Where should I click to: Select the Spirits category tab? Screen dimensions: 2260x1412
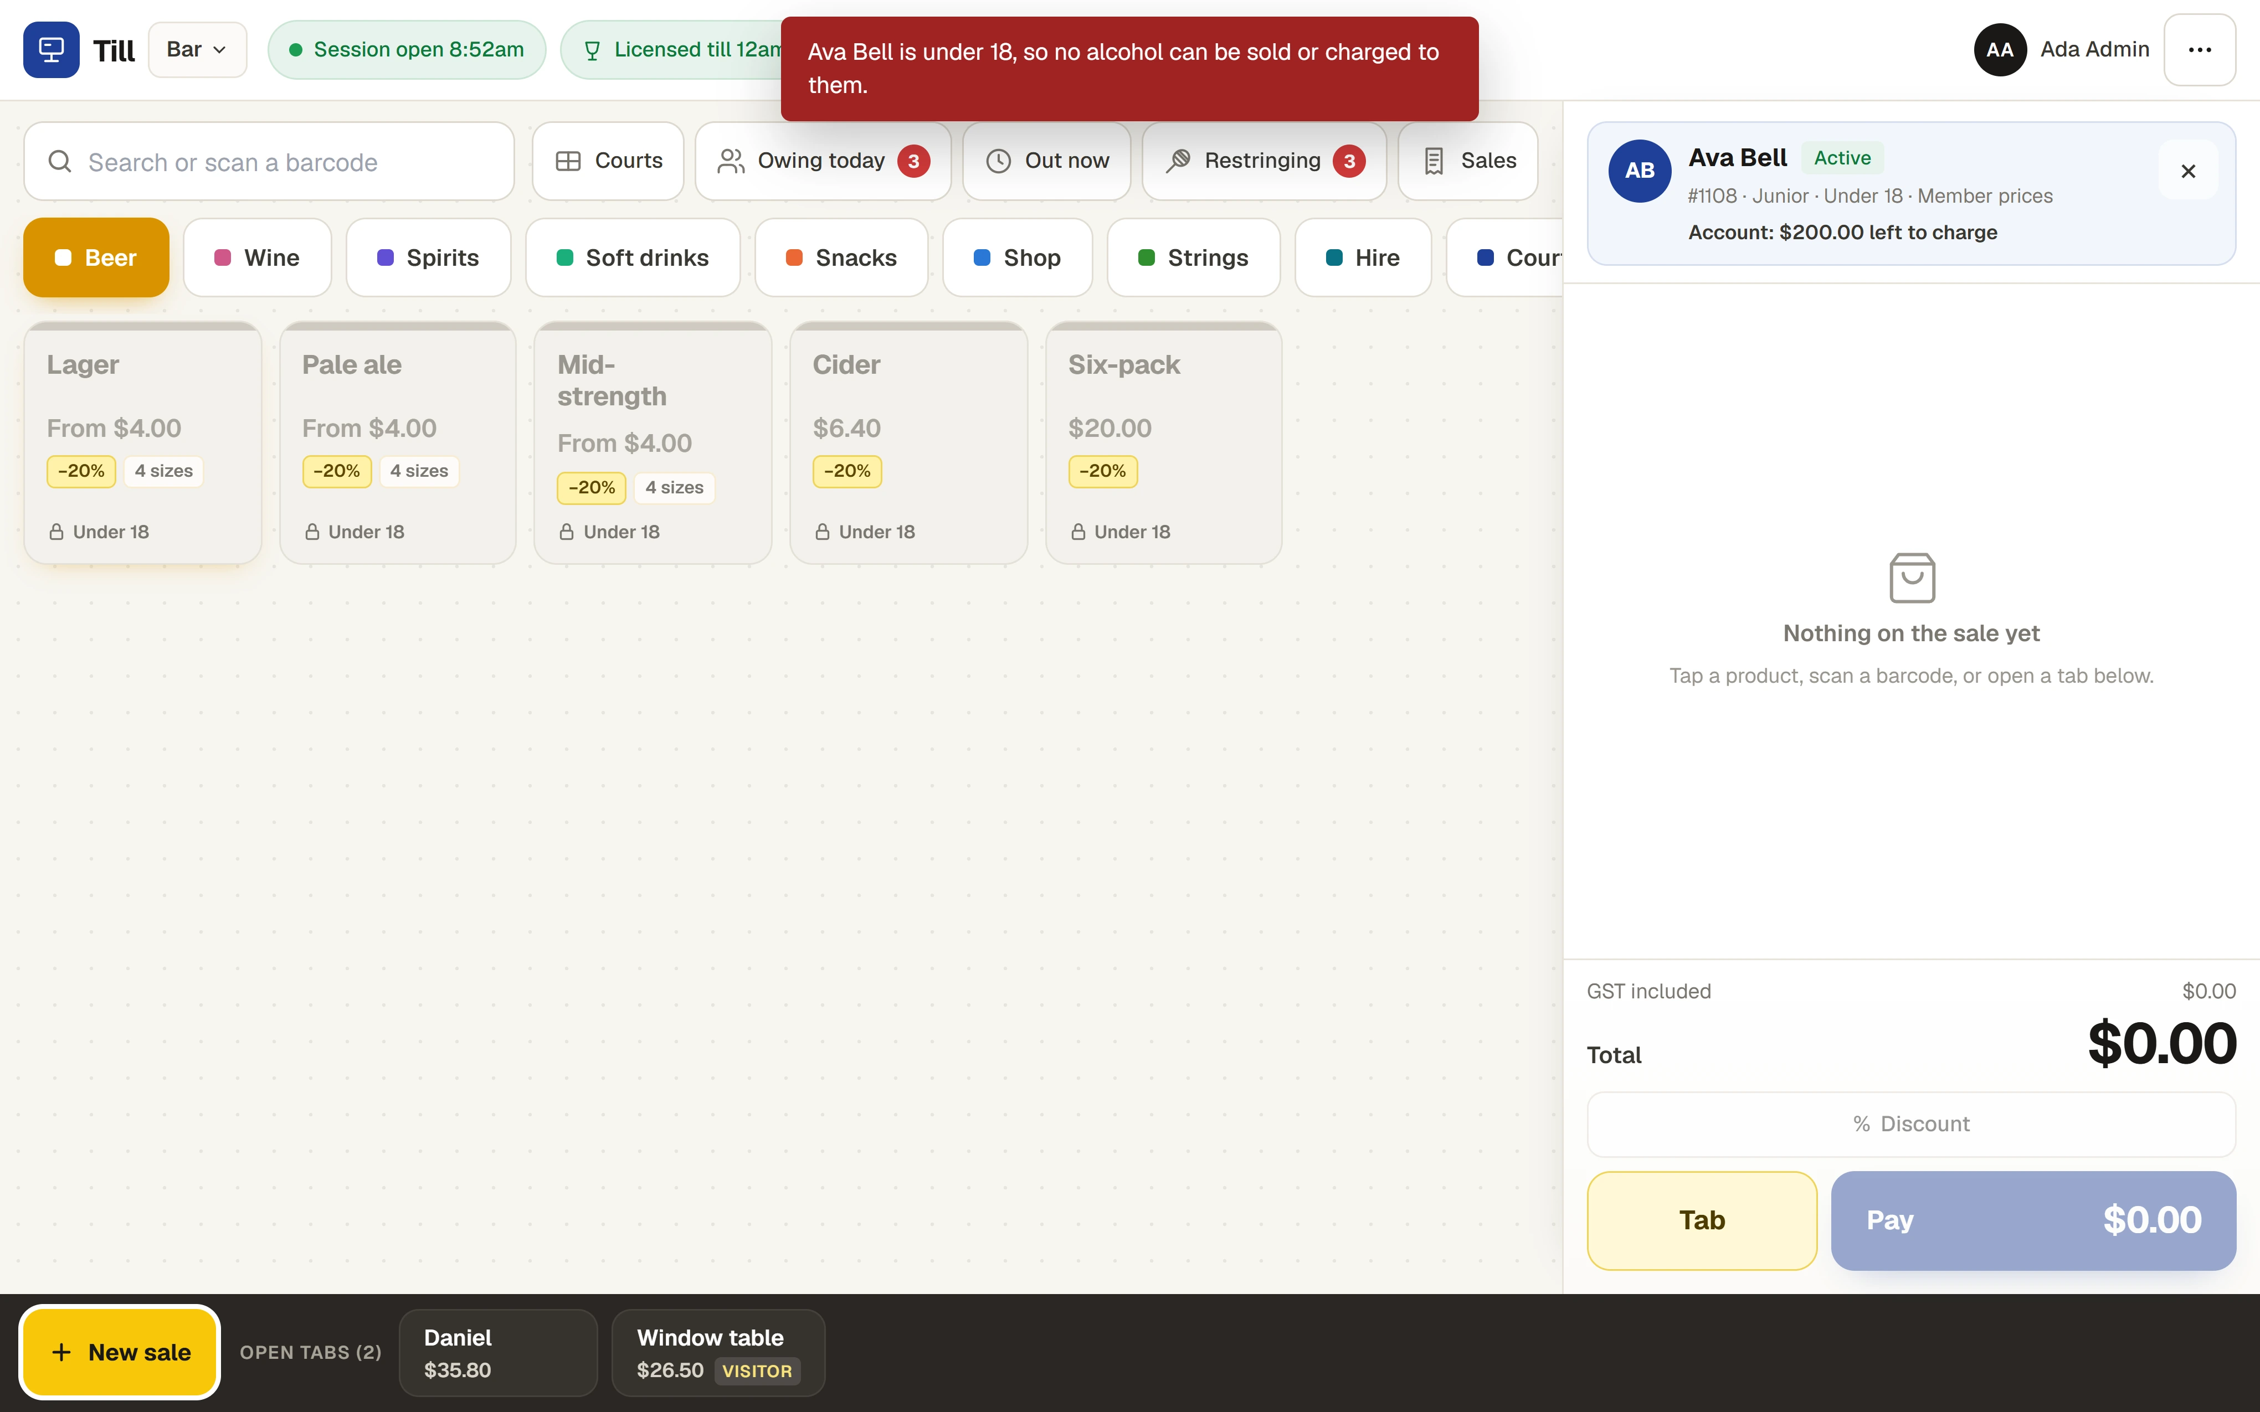[429, 257]
